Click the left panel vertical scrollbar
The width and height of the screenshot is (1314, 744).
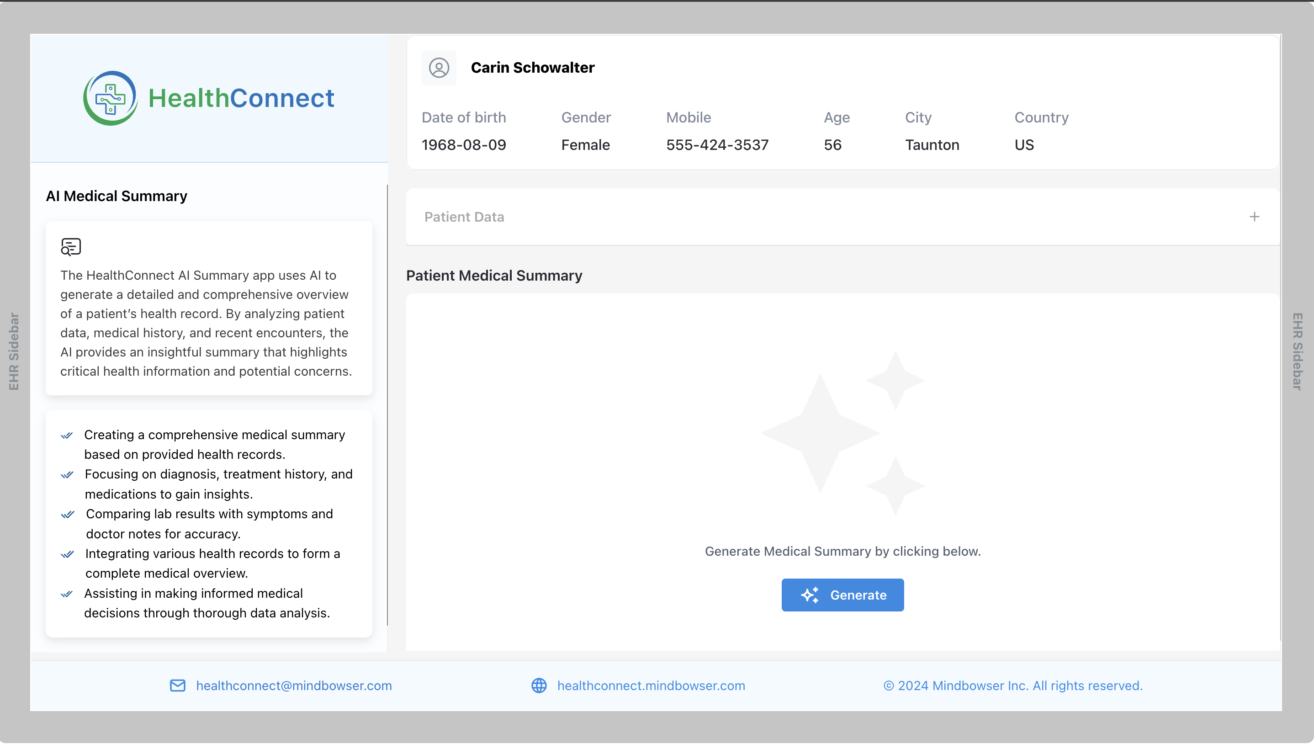pyautogui.click(x=387, y=405)
